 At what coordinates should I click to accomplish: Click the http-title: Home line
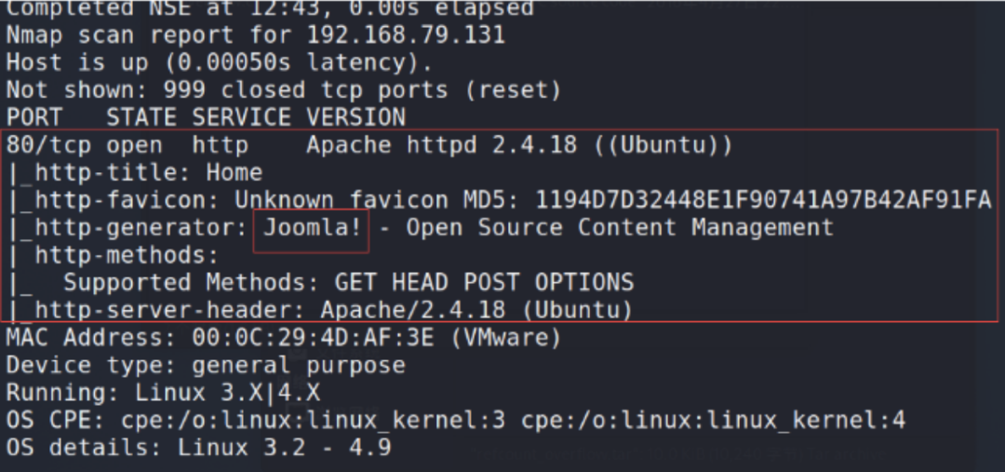(136, 172)
